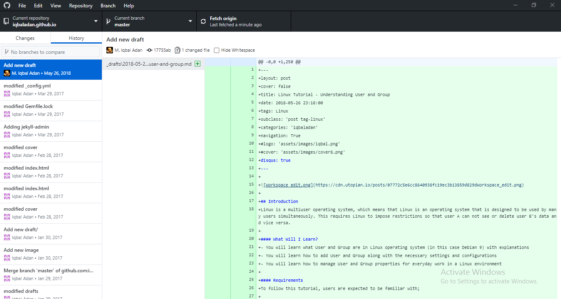Open the Repository menu
The image size is (561, 299).
click(x=80, y=6)
